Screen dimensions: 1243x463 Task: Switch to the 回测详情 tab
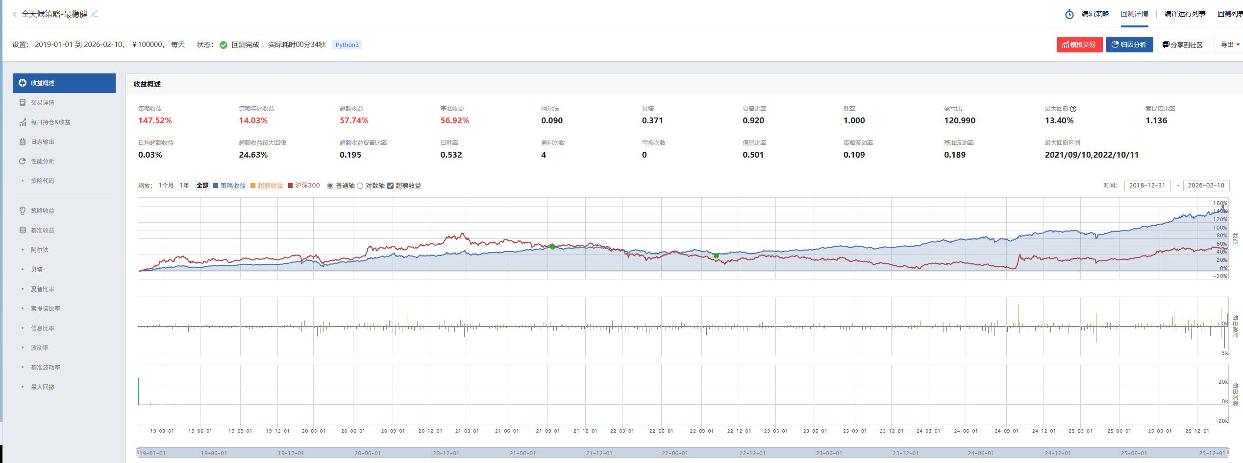(1134, 14)
